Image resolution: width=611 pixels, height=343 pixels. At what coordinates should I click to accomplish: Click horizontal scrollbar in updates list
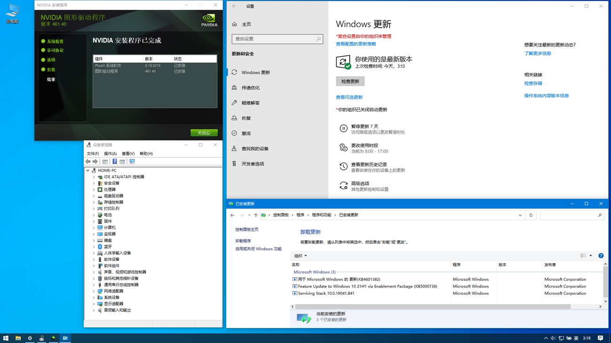432,306
